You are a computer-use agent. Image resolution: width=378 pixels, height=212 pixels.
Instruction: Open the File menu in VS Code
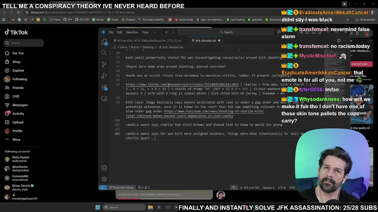tap(111, 32)
